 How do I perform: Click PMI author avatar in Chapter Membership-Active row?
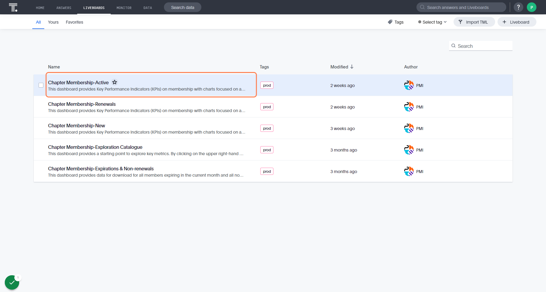[x=409, y=85]
